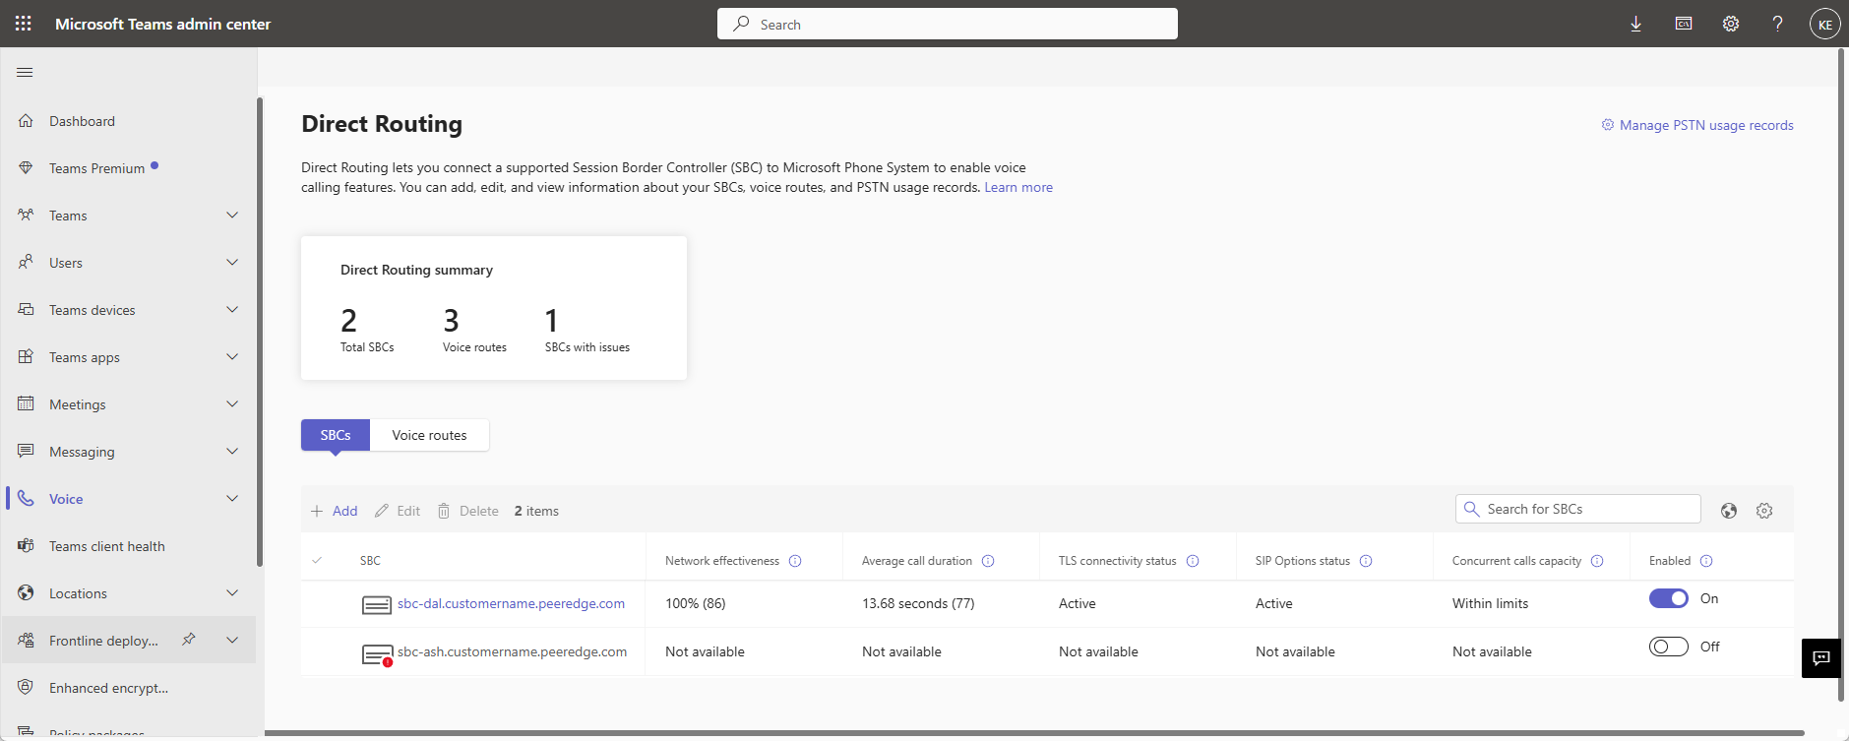
Task: Enable the sbc-ash SBC toggle
Action: 1669,647
